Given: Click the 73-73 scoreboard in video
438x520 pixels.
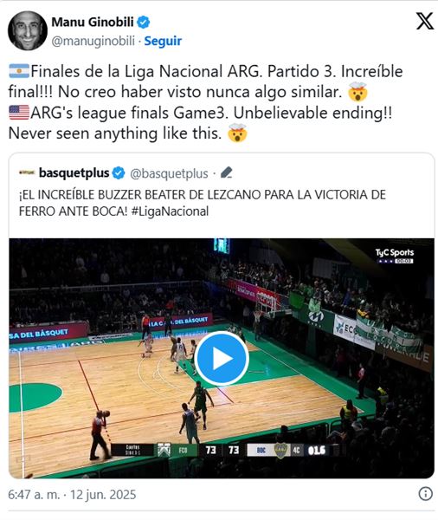Looking at the screenshot, I should point(222,450).
